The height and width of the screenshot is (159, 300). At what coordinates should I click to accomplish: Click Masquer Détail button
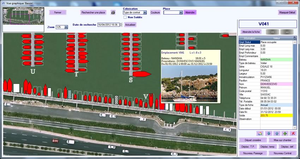pos(287,13)
